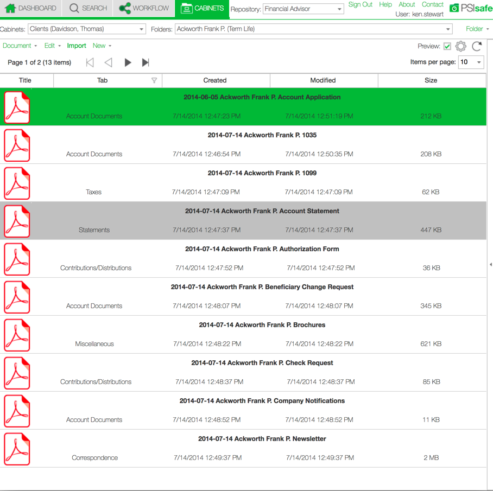Change Items per page using the 10 dropdown

pyautogui.click(x=470, y=62)
